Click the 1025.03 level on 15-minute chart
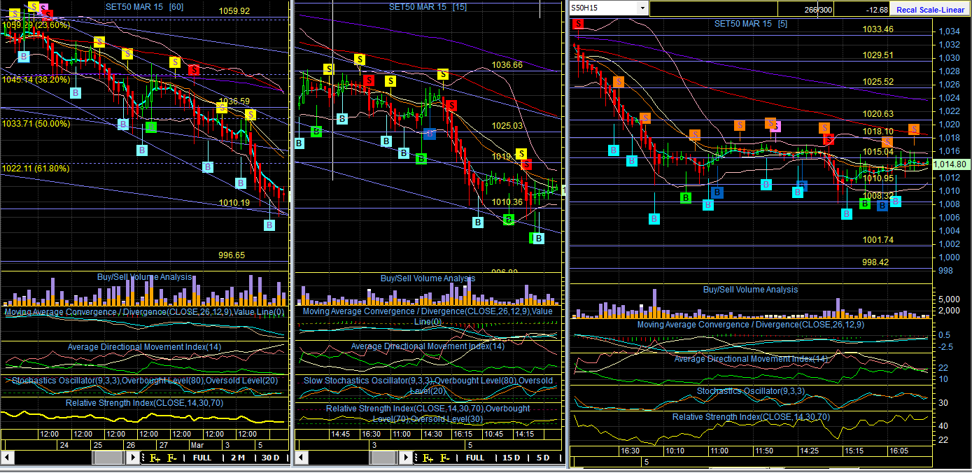Image resolution: width=972 pixels, height=473 pixels. pos(507,126)
